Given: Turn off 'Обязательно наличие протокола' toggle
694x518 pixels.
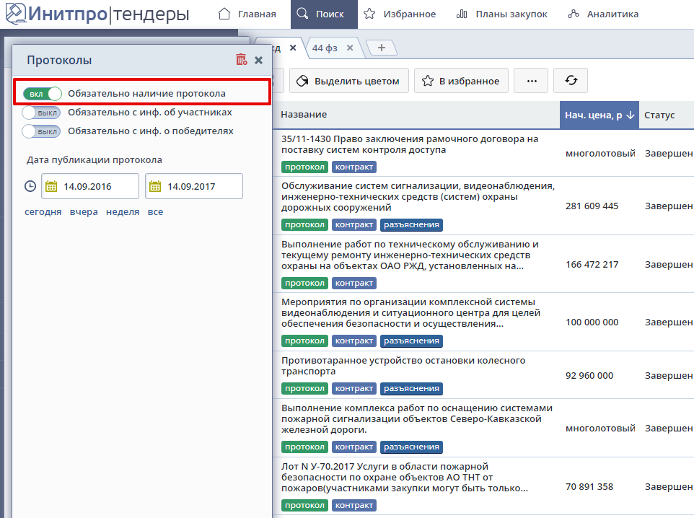Looking at the screenshot, I should 42,94.
